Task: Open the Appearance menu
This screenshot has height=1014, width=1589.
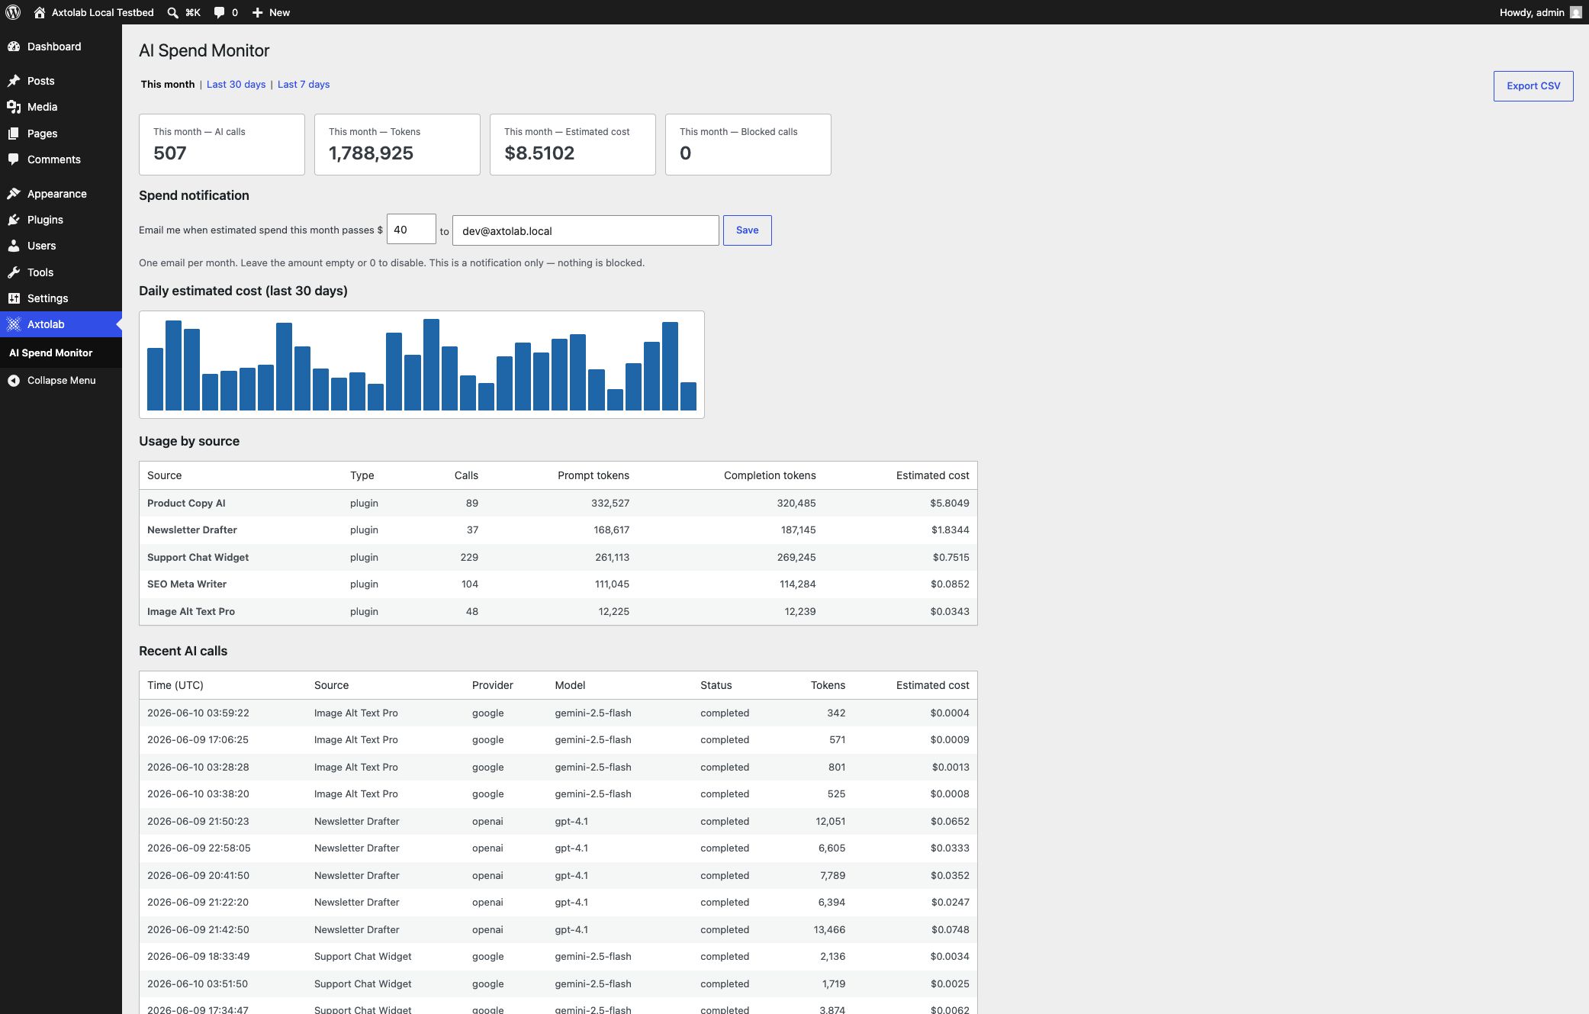Action: point(61,194)
